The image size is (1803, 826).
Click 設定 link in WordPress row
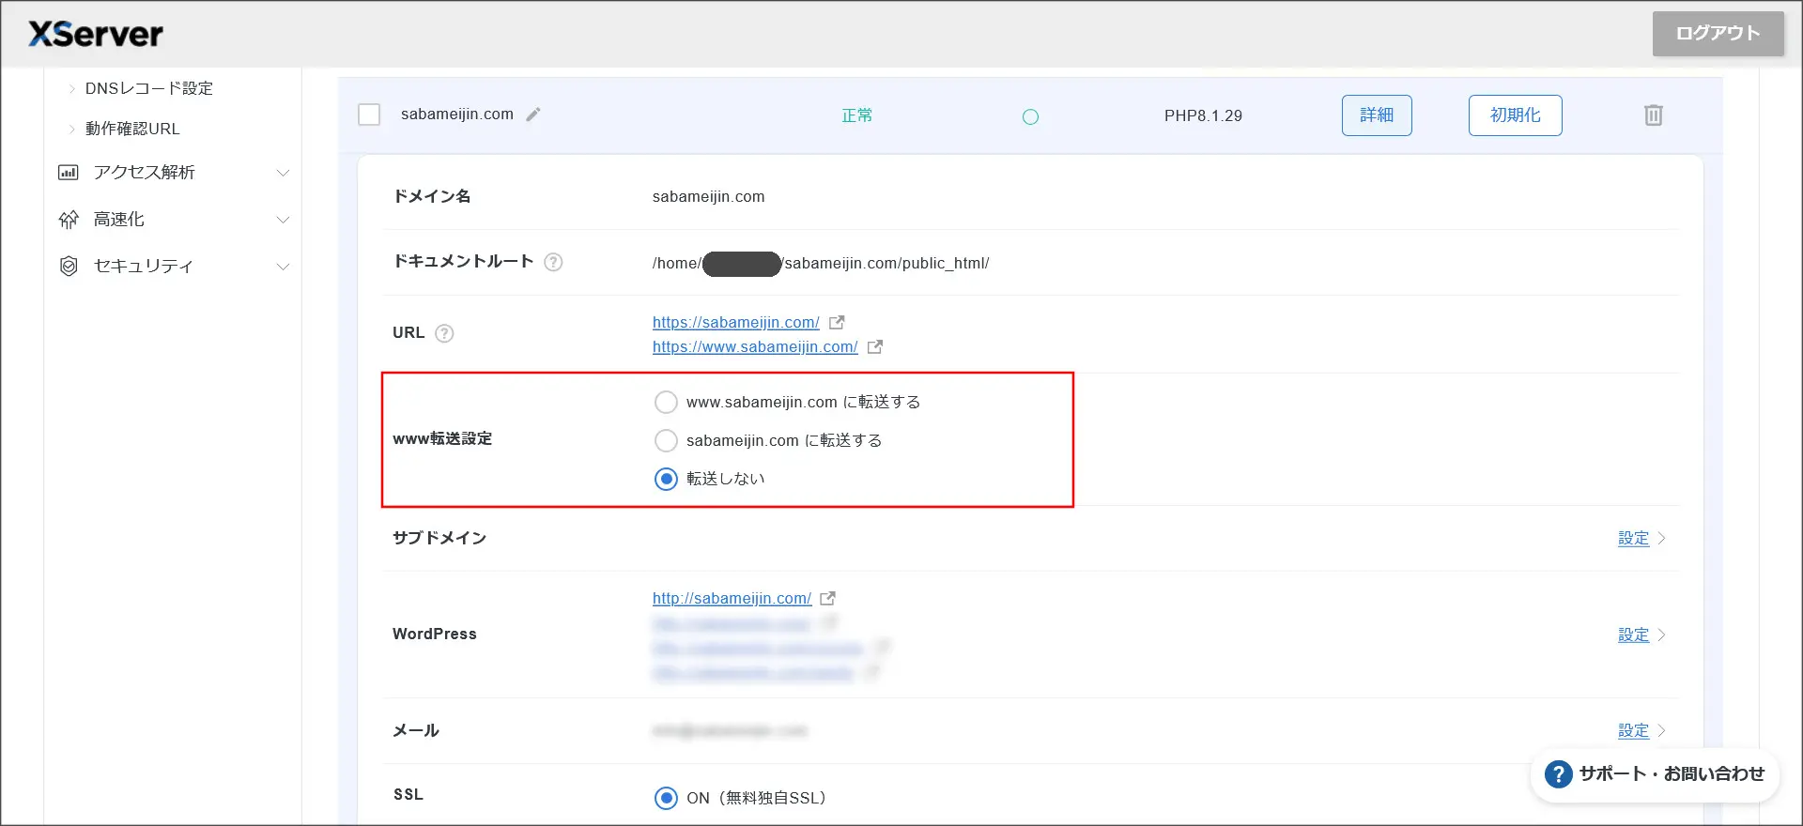point(1633,635)
